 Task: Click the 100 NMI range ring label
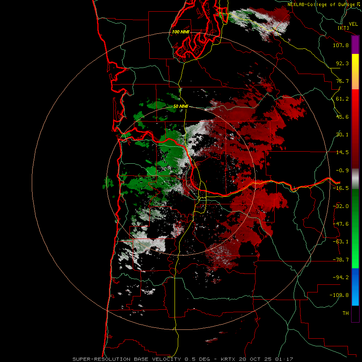(x=181, y=32)
